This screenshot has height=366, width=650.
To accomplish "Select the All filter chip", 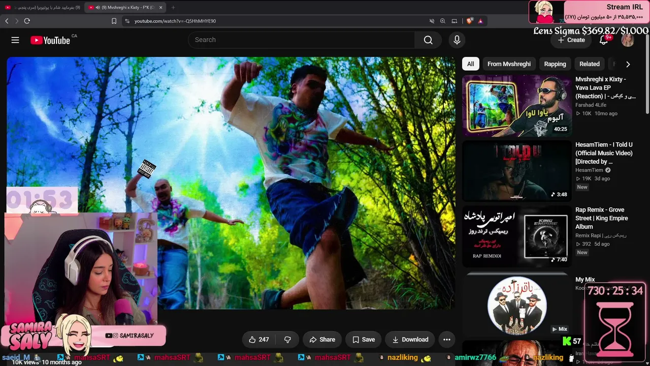I will 471,64.
